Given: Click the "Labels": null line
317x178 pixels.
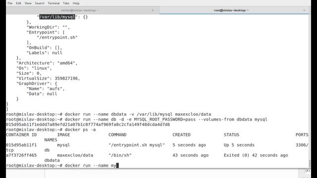Looking at the screenshot, I should click(44, 53).
